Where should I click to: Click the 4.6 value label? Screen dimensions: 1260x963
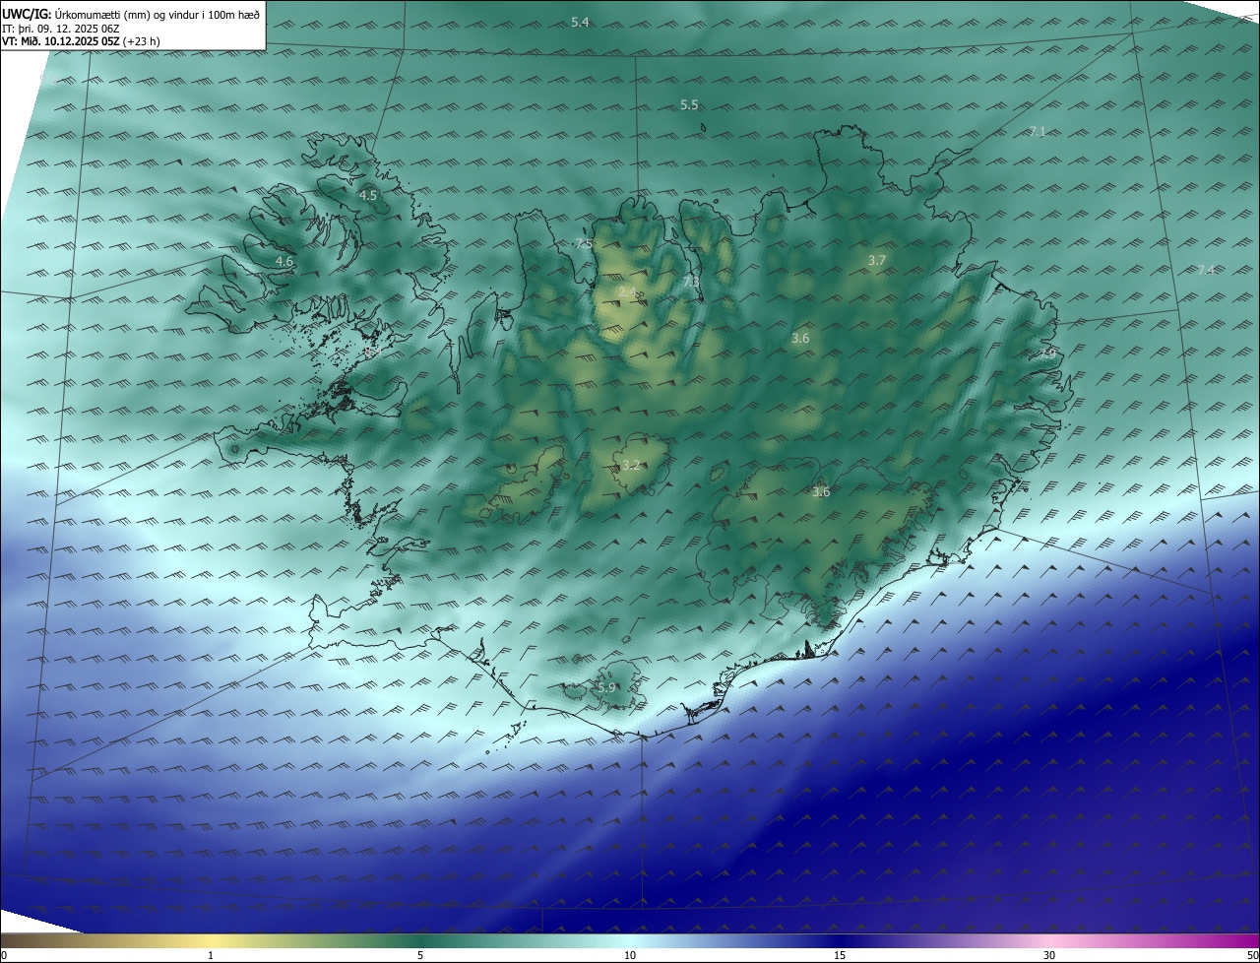tap(284, 261)
